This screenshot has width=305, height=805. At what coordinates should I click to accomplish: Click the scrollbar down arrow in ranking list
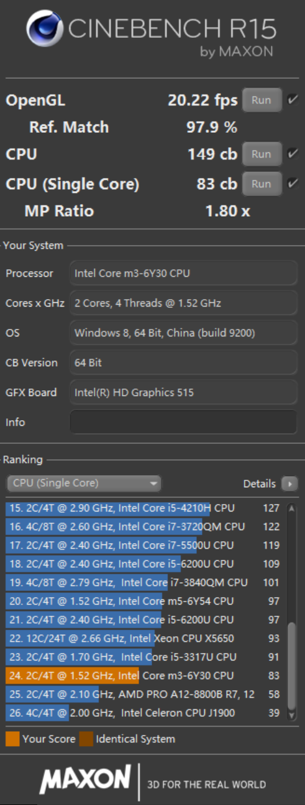pyautogui.click(x=291, y=715)
